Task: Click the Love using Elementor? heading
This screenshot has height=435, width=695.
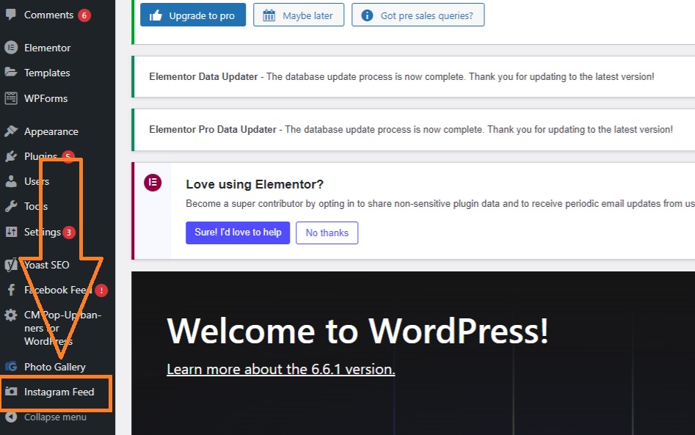Action: [x=255, y=184]
